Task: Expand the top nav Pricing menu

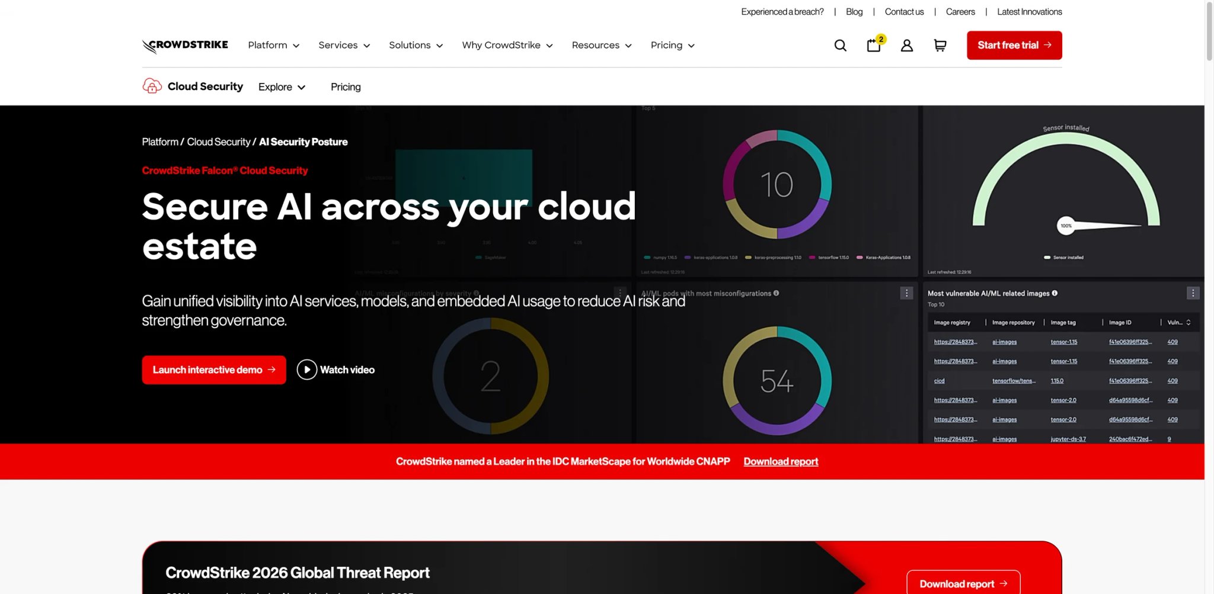Action: (x=673, y=46)
